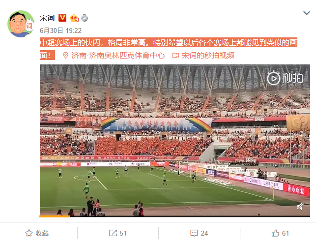This screenshot has height=242, width=316.
Task: Click the video camera icon
Action: point(175,56)
